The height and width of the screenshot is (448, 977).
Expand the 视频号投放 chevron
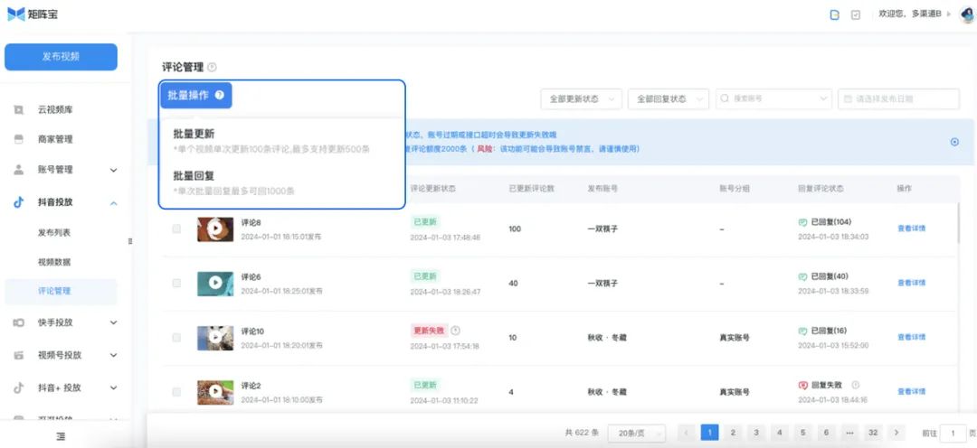(x=113, y=355)
